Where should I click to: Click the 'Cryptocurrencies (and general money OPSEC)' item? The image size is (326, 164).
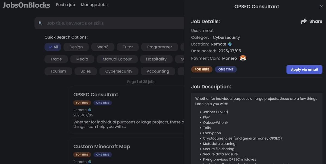point(242,138)
